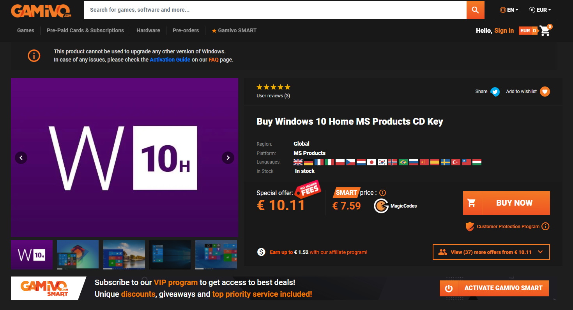This screenshot has height=310, width=573.
Task: Open Pre-Paid Cards & Subscriptions menu
Action: coord(85,30)
